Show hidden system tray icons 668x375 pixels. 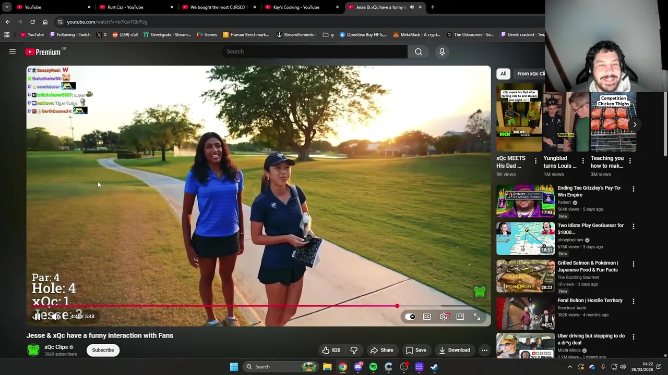569,367
